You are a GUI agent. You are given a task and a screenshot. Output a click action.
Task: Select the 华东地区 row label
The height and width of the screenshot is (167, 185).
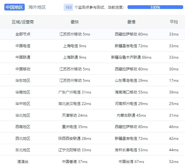click(23, 81)
